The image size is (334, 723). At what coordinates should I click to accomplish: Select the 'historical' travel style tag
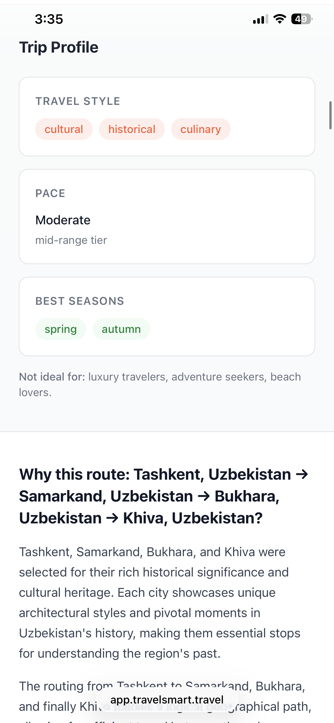pos(132,129)
